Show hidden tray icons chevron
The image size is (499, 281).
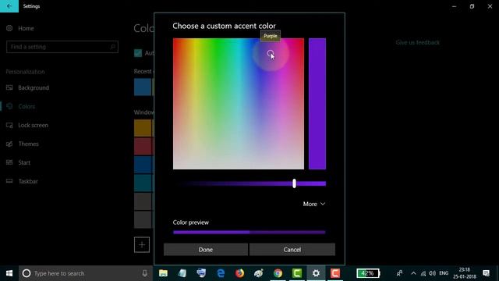(x=413, y=273)
